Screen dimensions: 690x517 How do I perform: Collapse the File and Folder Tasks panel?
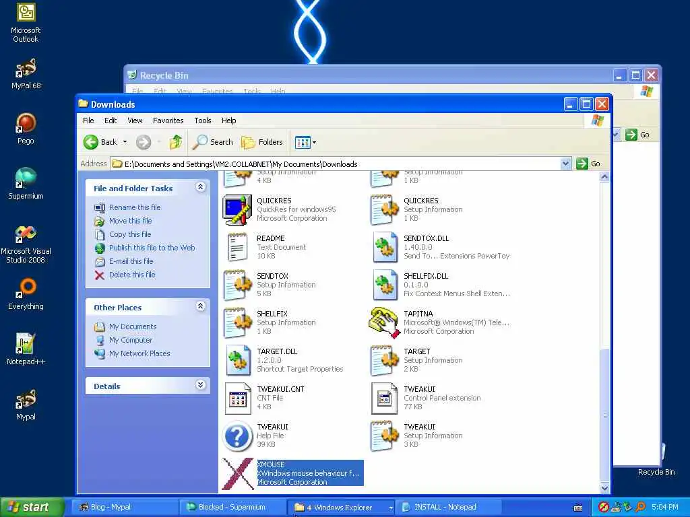pos(200,187)
